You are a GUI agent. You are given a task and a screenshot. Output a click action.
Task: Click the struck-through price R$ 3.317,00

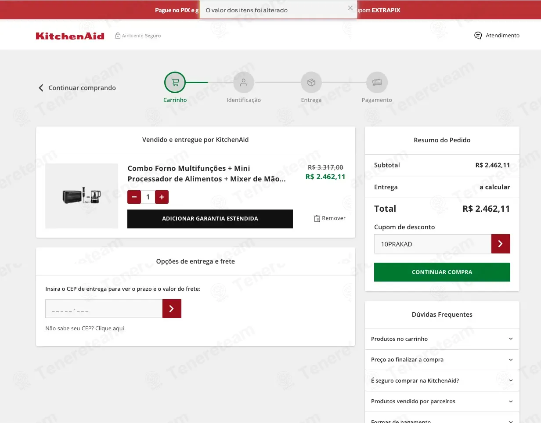point(325,167)
